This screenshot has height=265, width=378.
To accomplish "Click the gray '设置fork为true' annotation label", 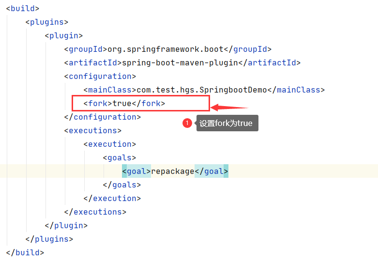I will tap(227, 124).
